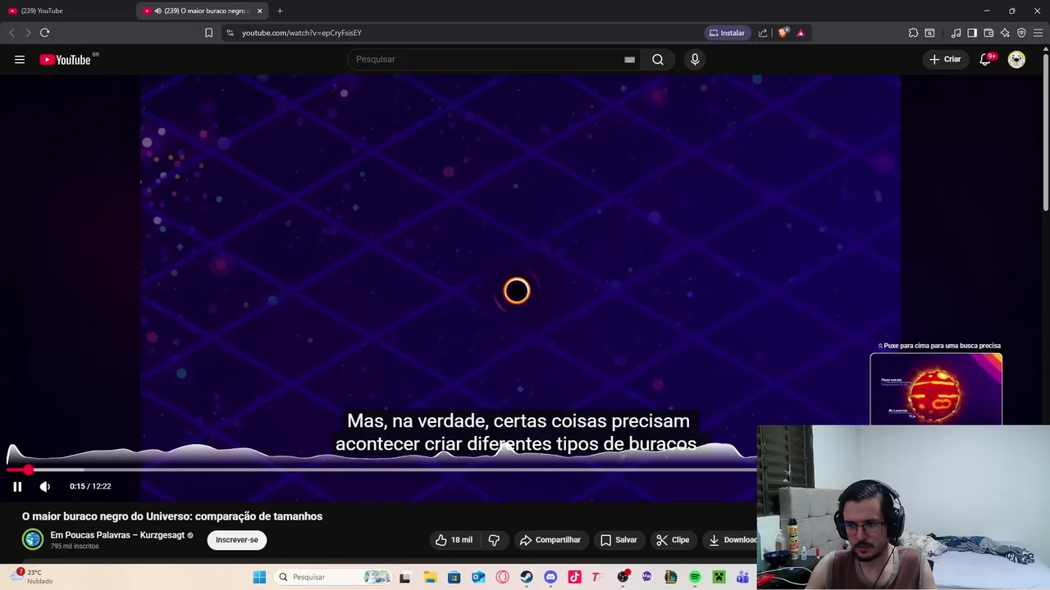Screen dimensions: 1050x590
Task: Pause the video playback
Action: click(x=17, y=486)
